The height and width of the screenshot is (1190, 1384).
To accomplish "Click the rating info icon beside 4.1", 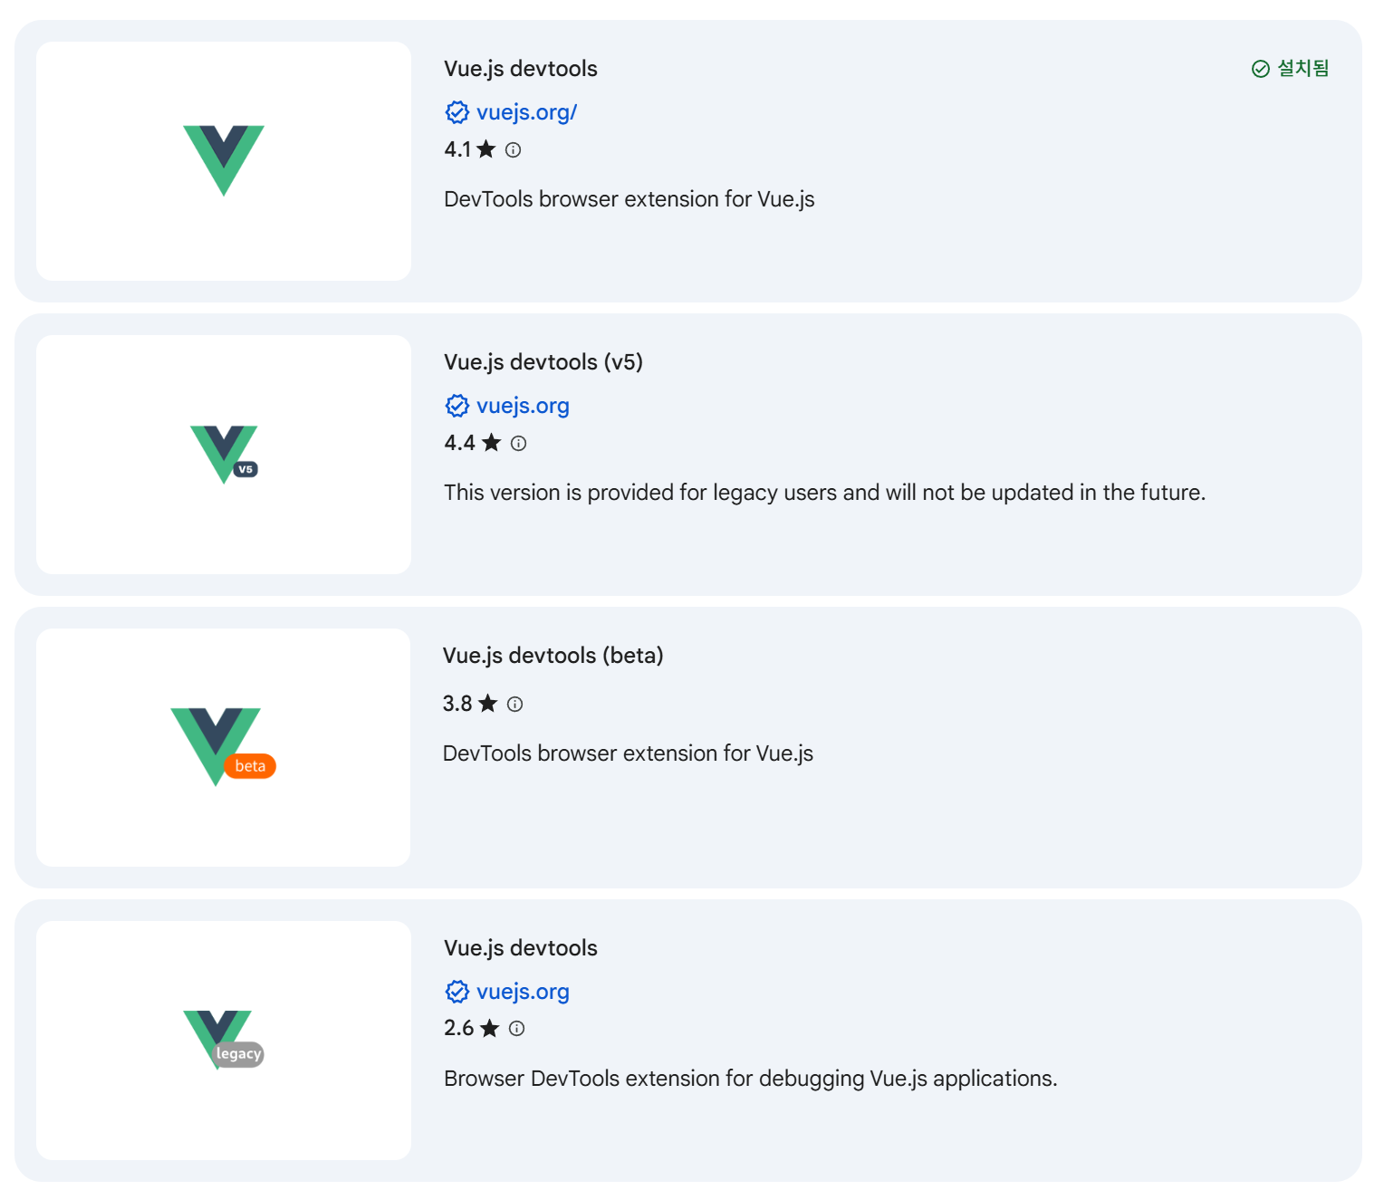I will [514, 150].
